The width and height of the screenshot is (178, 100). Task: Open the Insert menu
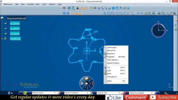(x=38, y=4)
